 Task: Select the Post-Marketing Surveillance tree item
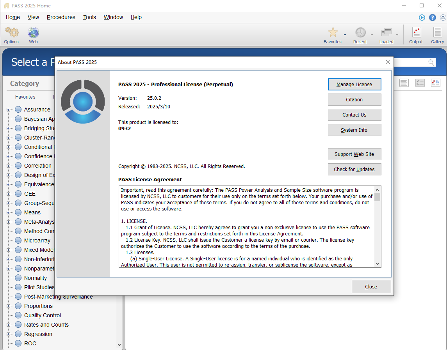click(x=59, y=297)
